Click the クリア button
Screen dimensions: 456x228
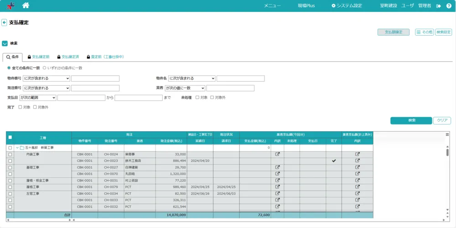(x=442, y=120)
